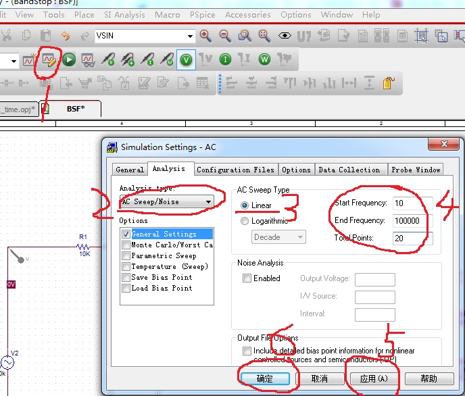Toggle green V bias voltage display
The height and width of the screenshot is (396, 465).
click(186, 60)
